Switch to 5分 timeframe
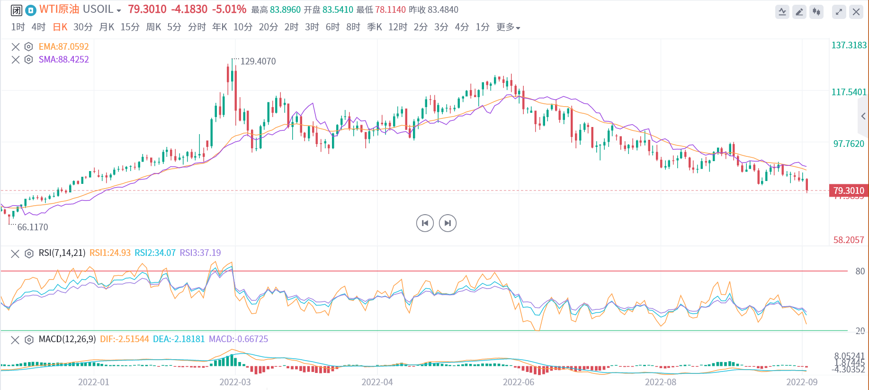 (x=174, y=27)
